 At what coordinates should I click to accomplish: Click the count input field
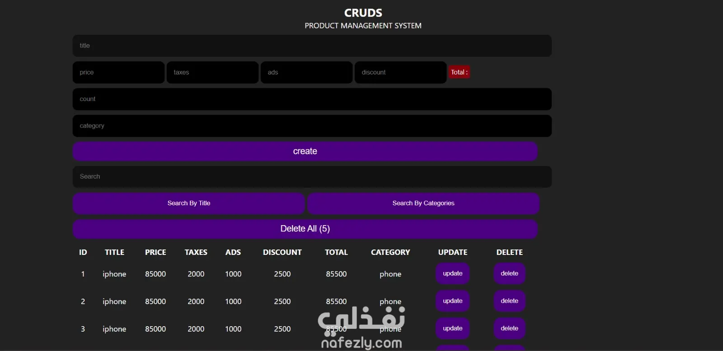click(312, 99)
